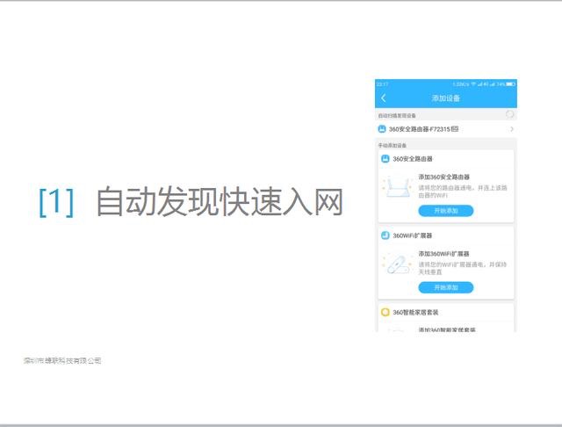Click the yellow 360智能家居套装 icon

click(x=385, y=312)
